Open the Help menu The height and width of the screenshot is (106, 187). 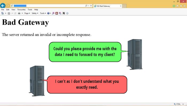coord(36,10)
